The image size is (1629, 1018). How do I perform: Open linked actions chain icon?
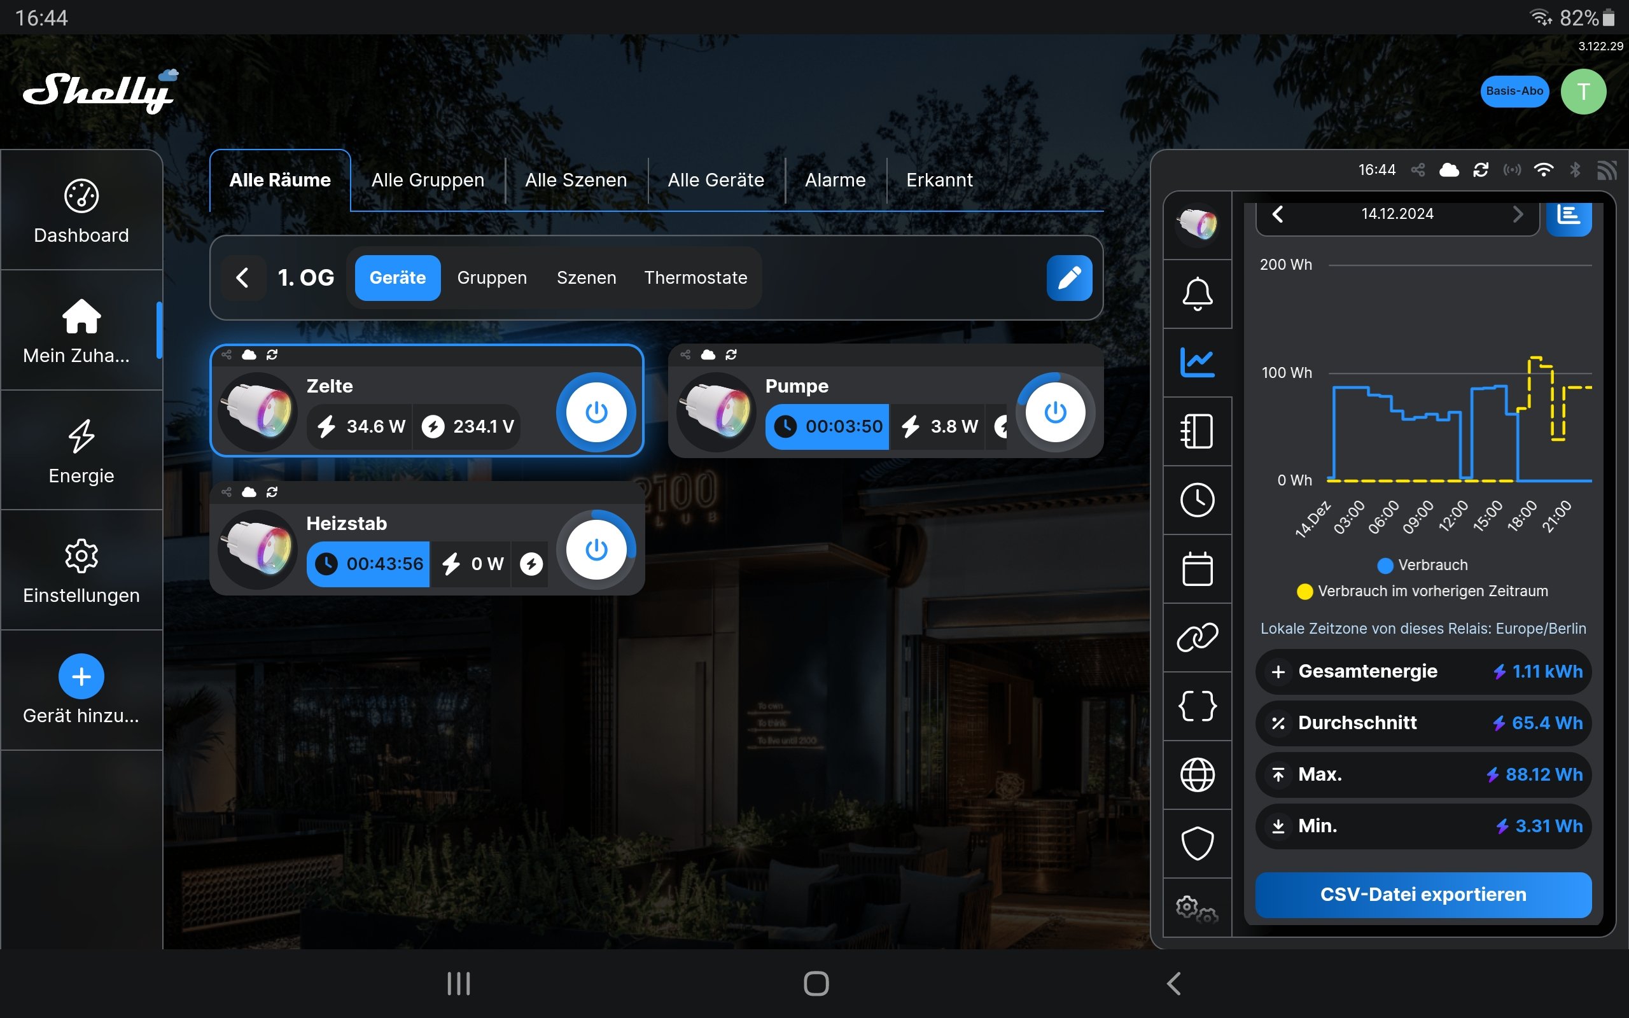(1197, 637)
